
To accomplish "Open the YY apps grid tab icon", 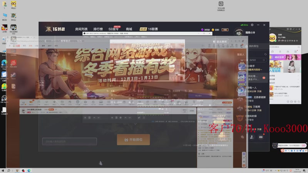I will (296, 52).
